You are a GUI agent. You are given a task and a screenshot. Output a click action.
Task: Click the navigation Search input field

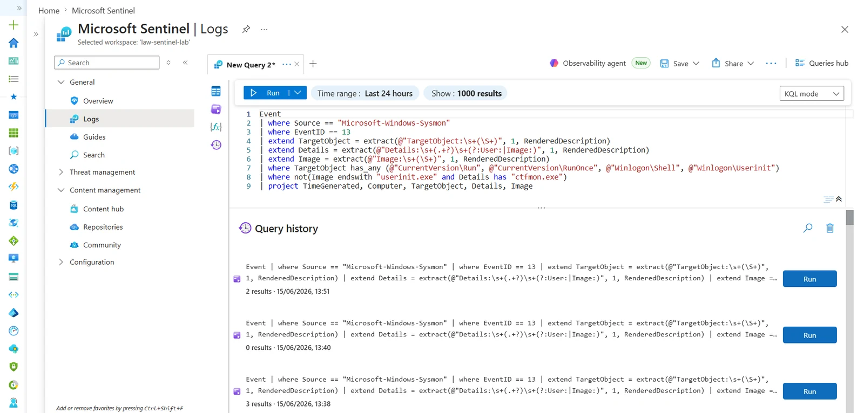pos(107,63)
